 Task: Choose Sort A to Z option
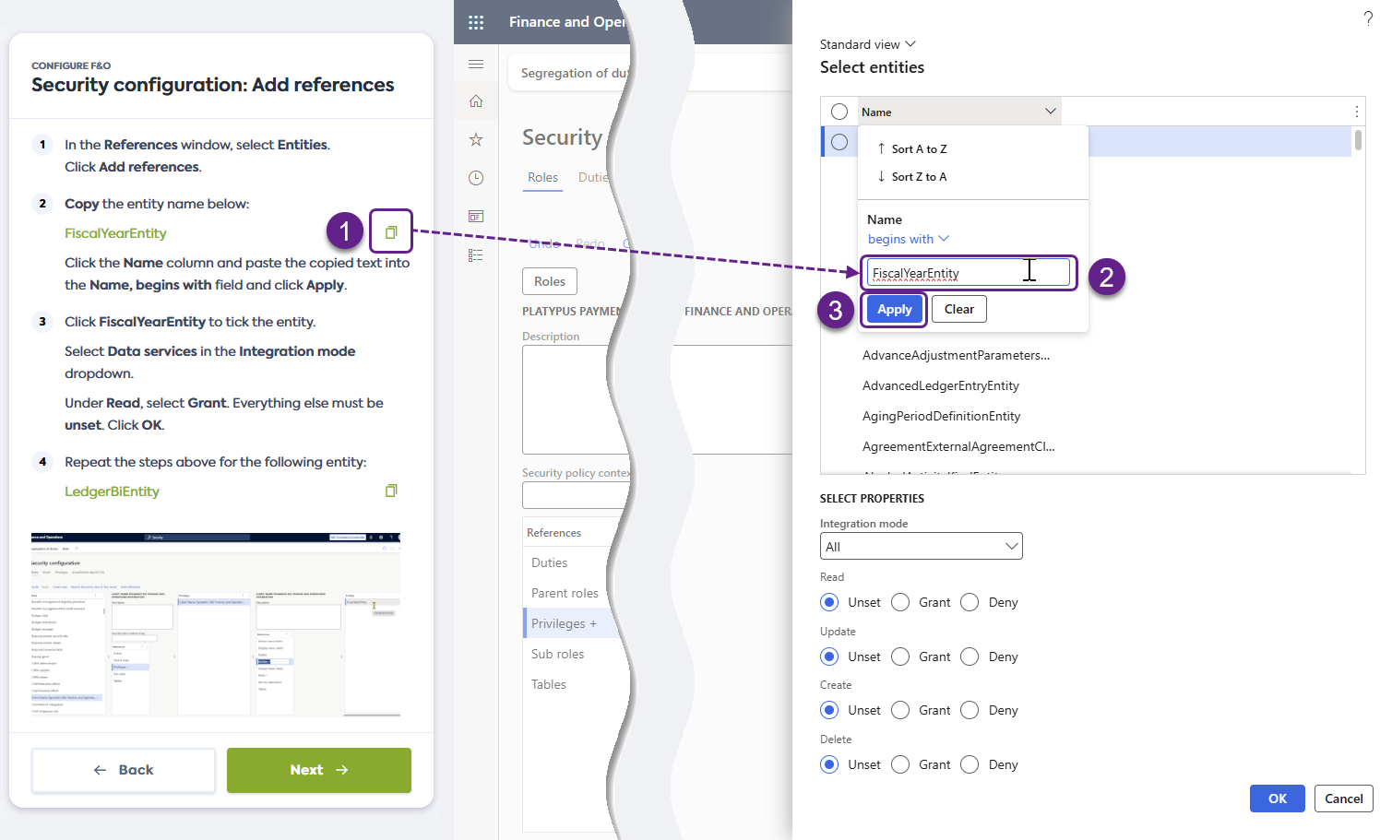(918, 149)
